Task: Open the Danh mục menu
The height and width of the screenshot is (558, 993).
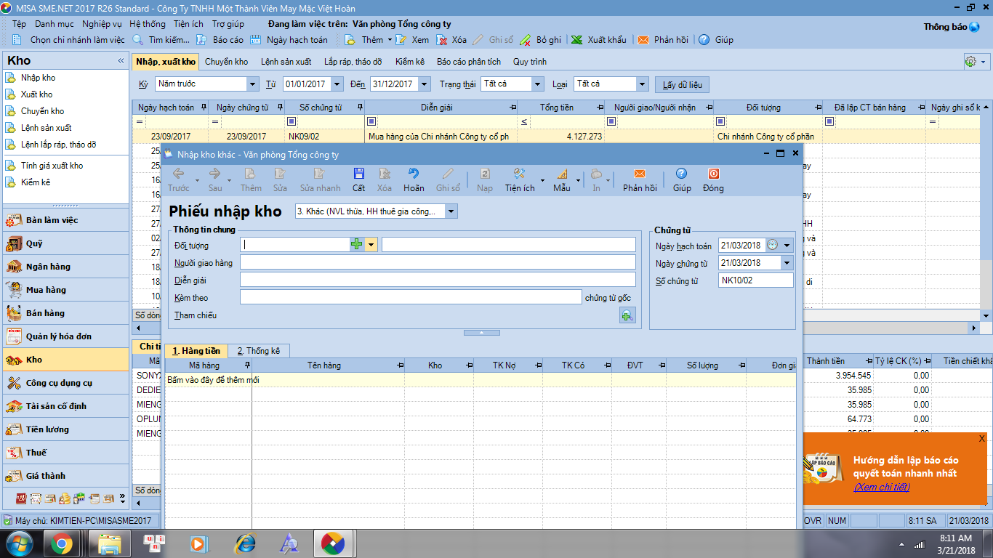Action: tap(54, 24)
